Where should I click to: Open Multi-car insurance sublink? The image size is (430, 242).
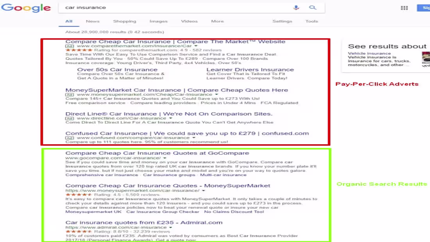pos(223,175)
